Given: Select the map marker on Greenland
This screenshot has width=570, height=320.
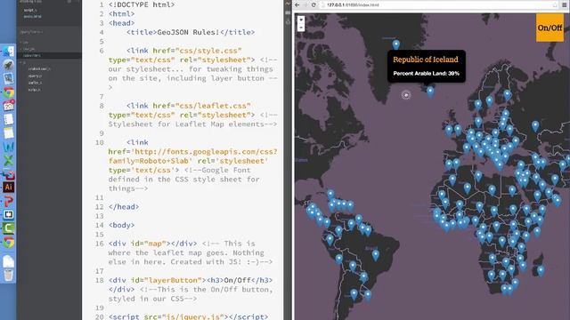Looking at the screenshot, I should tap(395, 44).
